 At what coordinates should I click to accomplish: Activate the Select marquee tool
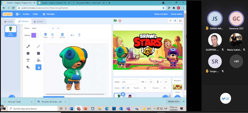(38, 67)
